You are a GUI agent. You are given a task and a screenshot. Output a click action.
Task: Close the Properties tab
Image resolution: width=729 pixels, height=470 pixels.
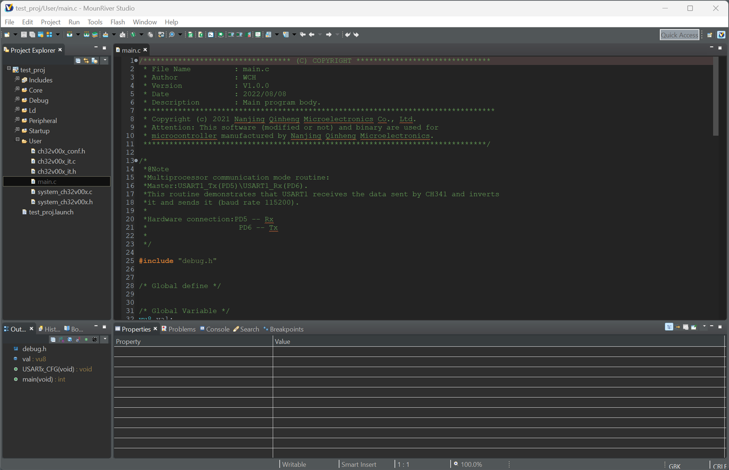click(x=155, y=329)
